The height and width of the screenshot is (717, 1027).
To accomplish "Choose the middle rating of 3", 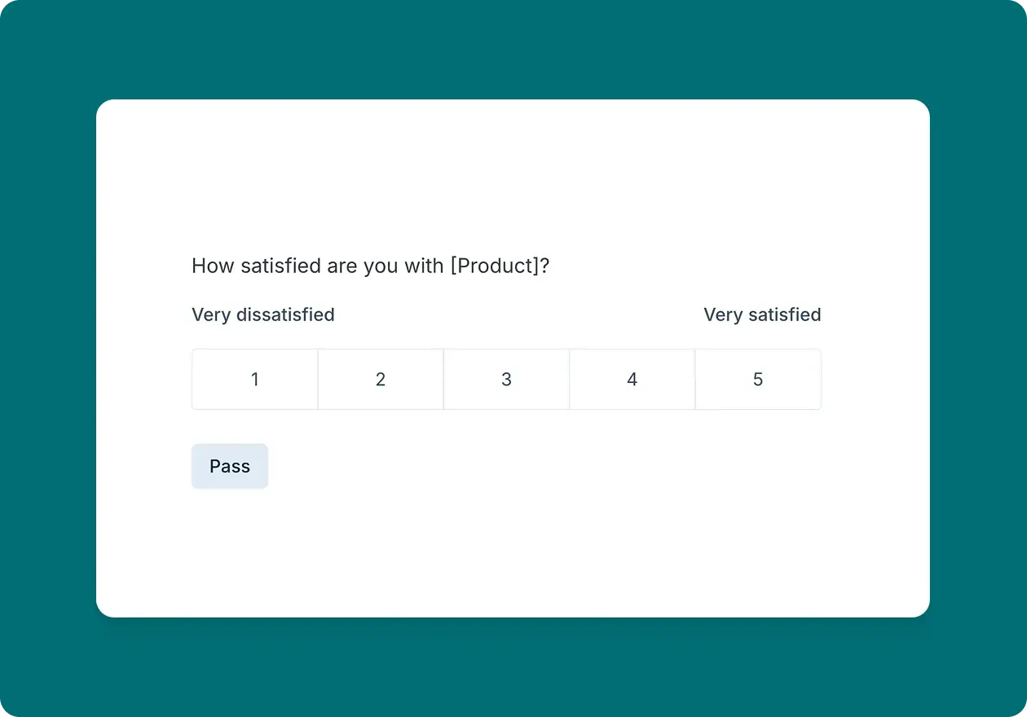I will (506, 379).
